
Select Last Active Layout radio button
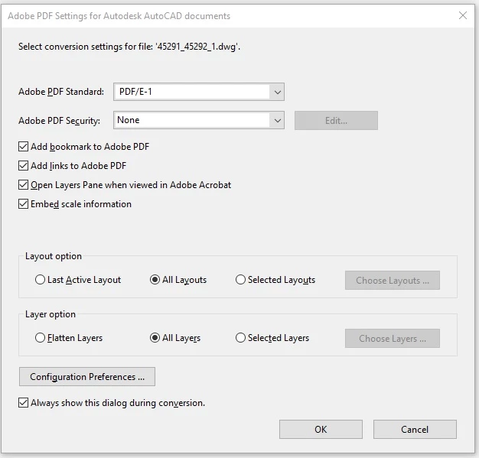click(40, 280)
